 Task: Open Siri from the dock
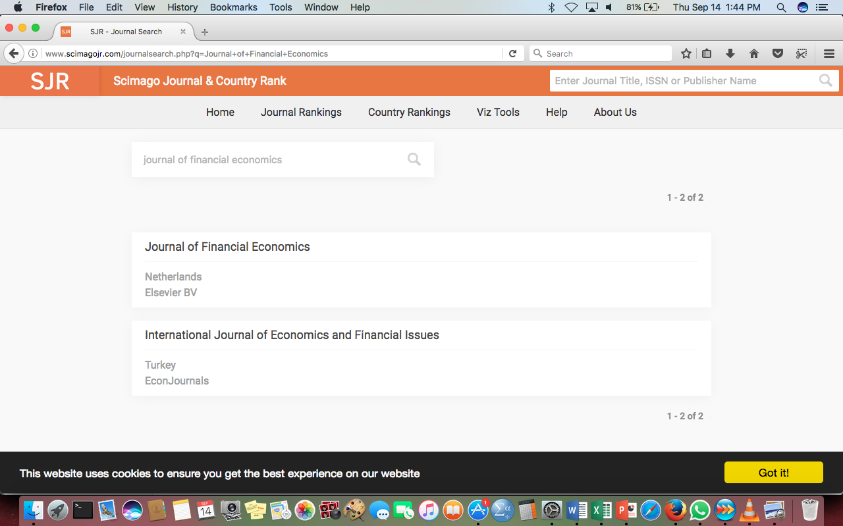[x=132, y=510]
